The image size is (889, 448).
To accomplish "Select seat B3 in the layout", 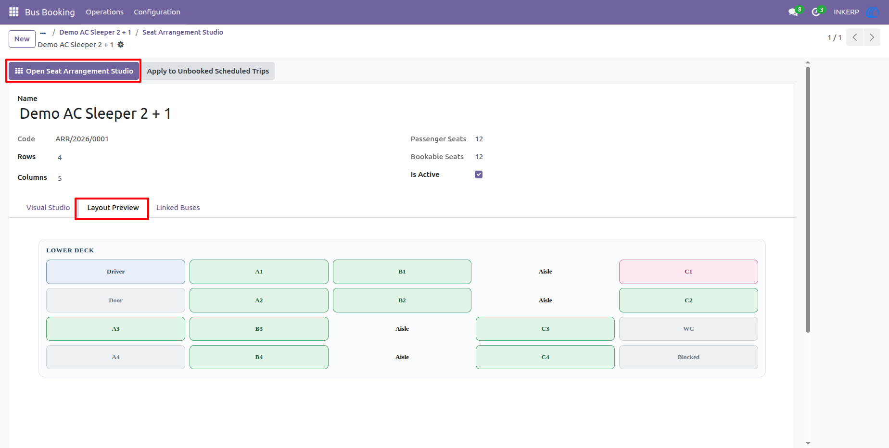I will [259, 329].
